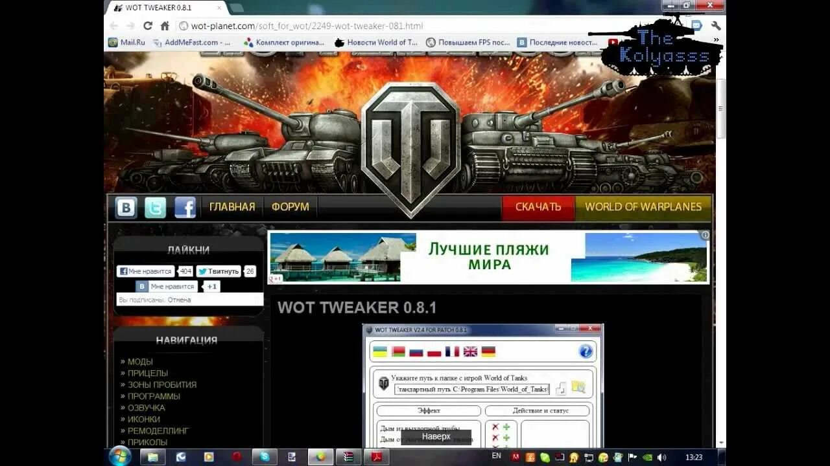Open ИКОНКИ in navigation list
830x466 pixels.
tap(144, 419)
